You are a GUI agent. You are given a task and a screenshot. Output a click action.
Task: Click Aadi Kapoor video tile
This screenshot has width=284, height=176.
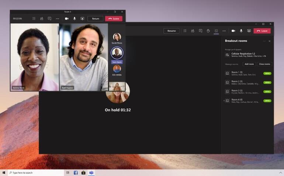click(x=84, y=57)
